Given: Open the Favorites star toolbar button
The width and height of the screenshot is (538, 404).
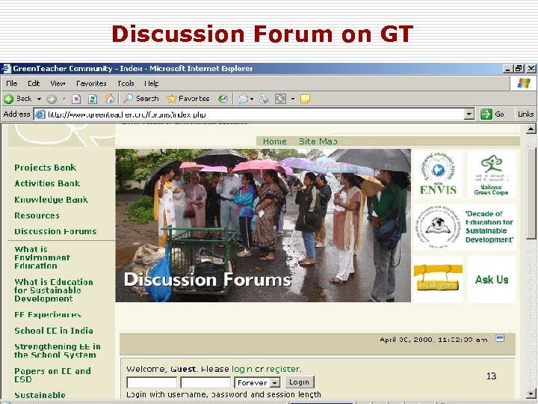Looking at the screenshot, I should tap(188, 99).
